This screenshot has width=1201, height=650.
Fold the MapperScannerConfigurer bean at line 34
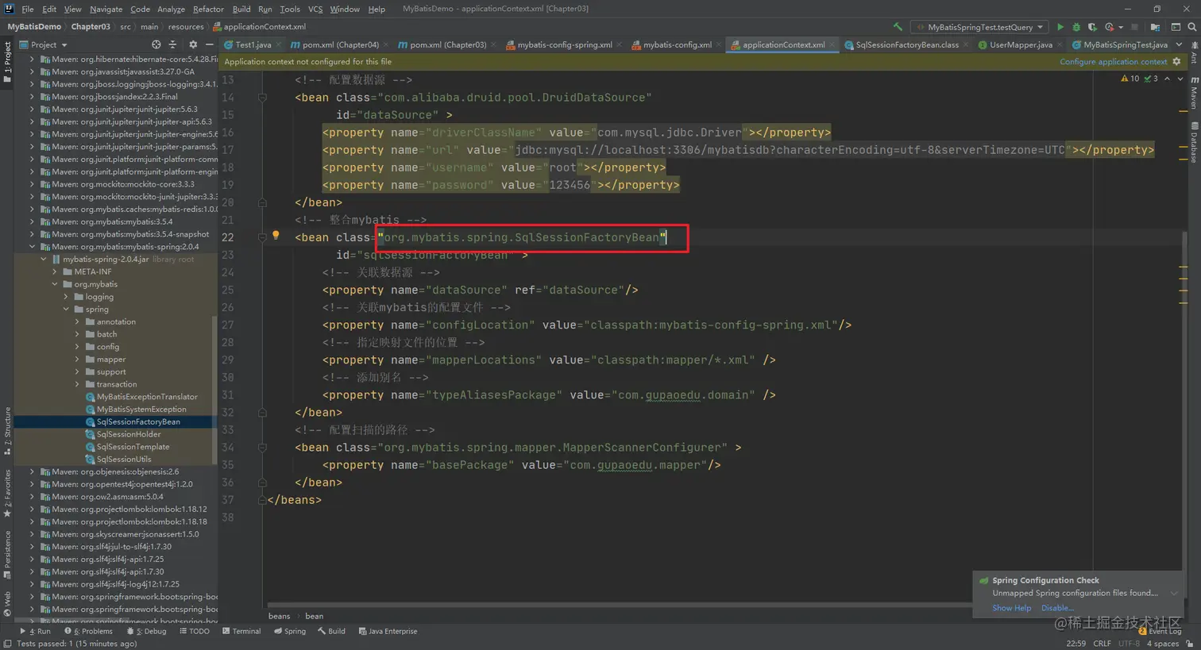[262, 448]
